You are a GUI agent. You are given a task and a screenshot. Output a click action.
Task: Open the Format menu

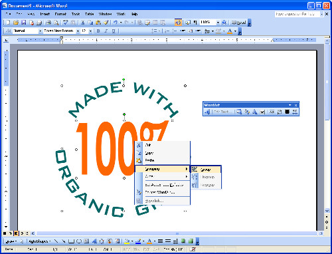(x=60, y=14)
